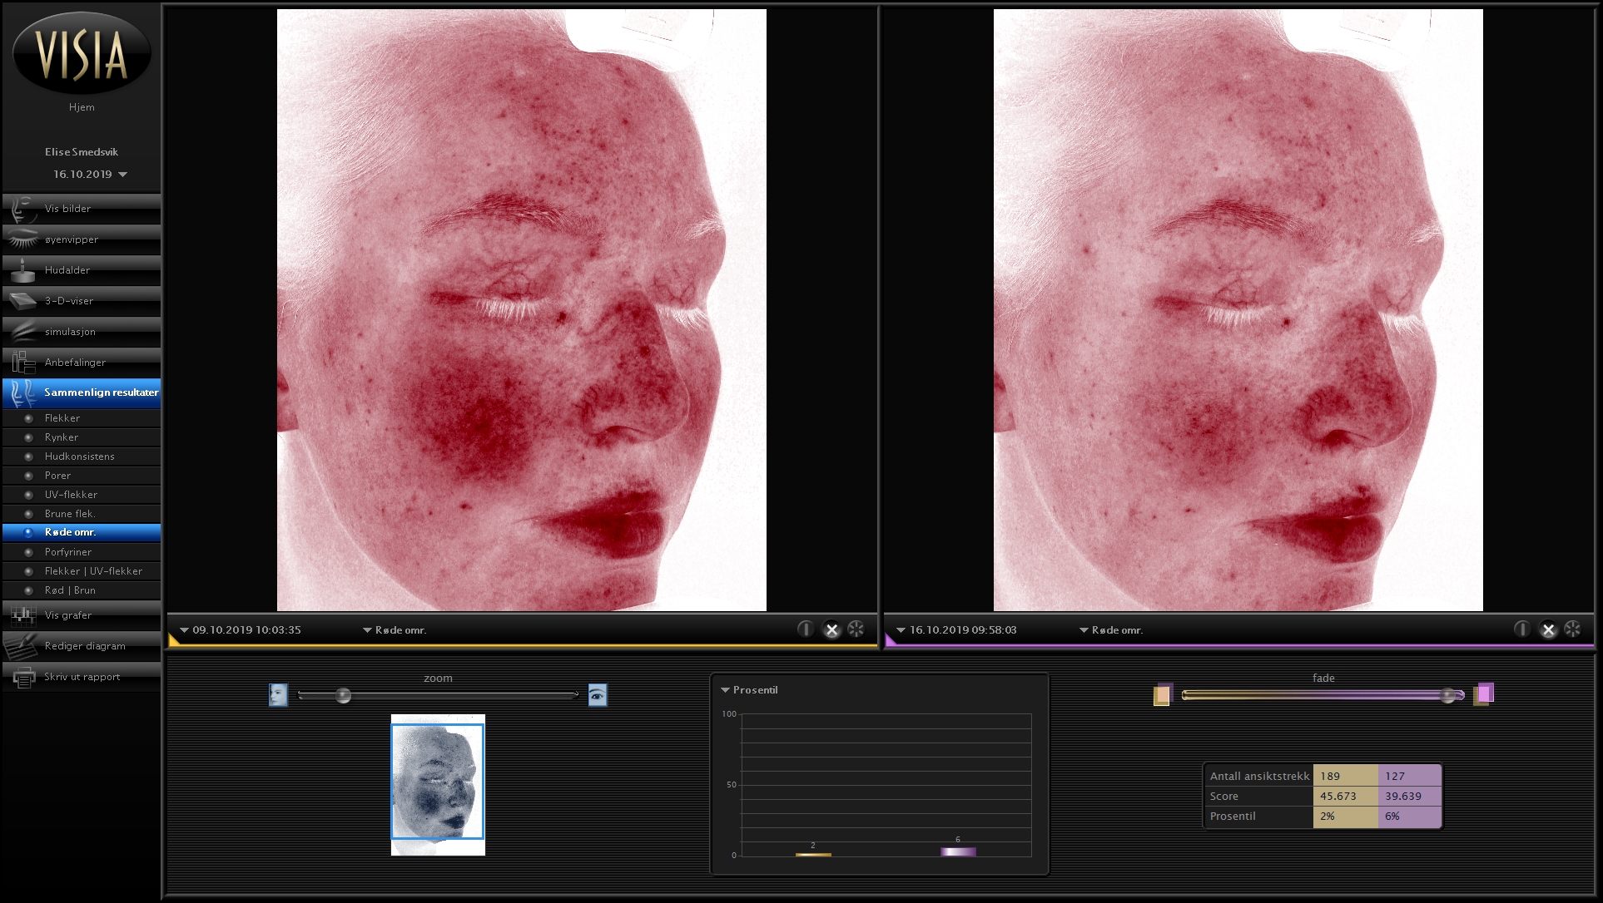Image resolution: width=1603 pixels, height=903 pixels.
Task: Click the tan fade swatch icon
Action: pos(1163,694)
